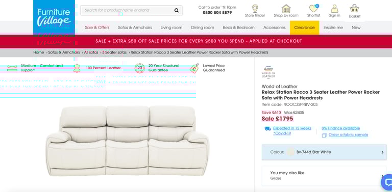The width and height of the screenshot is (392, 192).
Task: Select the Clearance tab
Action: click(x=304, y=28)
